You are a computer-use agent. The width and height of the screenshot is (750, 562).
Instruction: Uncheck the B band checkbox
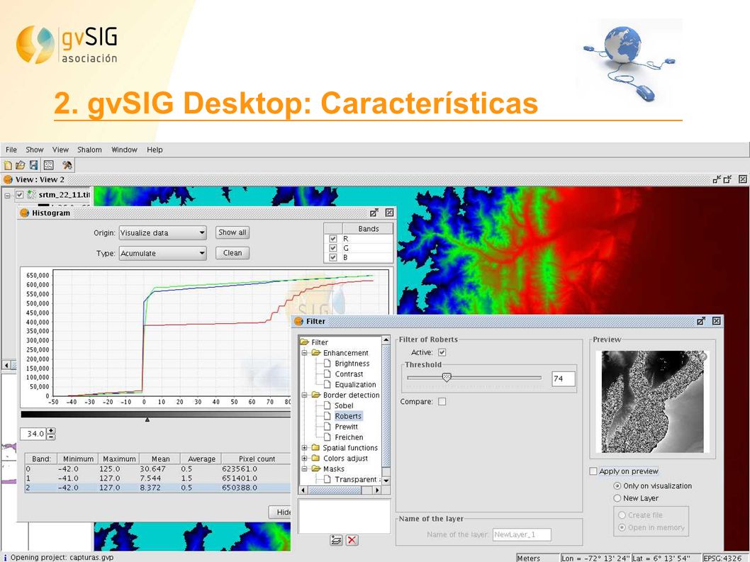click(333, 257)
